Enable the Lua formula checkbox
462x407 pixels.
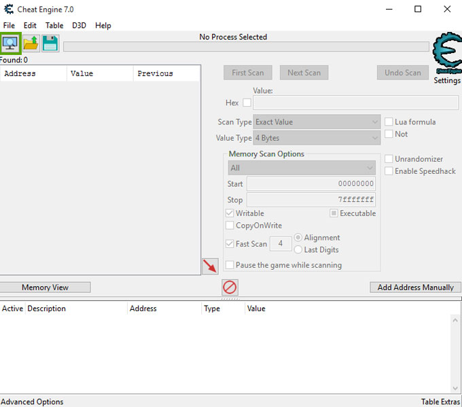[x=389, y=122]
